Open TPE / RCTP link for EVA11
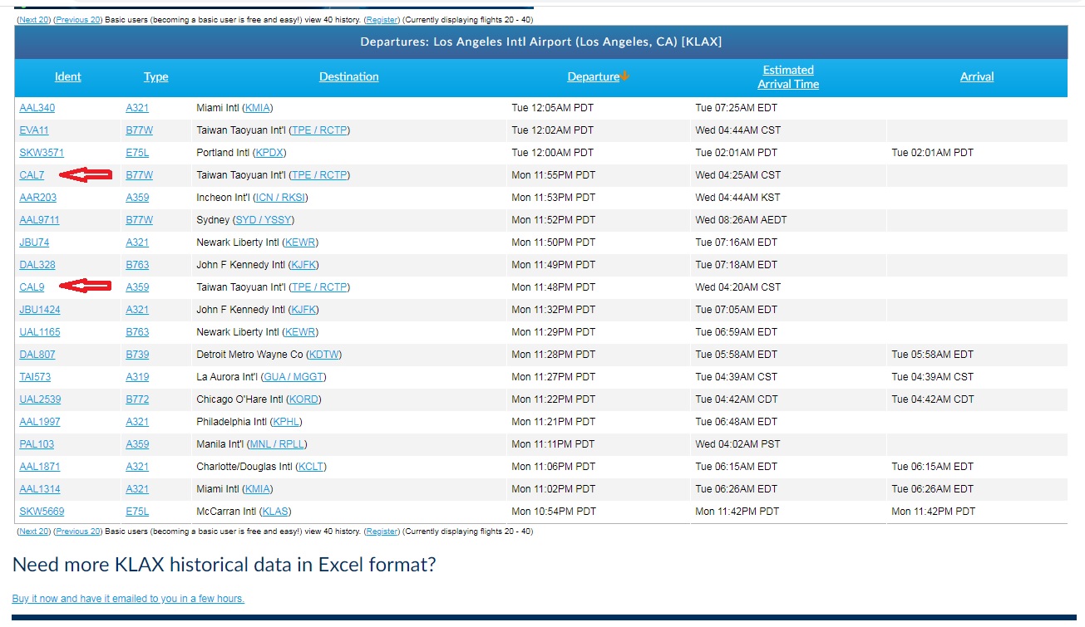The height and width of the screenshot is (627, 1085). [319, 130]
